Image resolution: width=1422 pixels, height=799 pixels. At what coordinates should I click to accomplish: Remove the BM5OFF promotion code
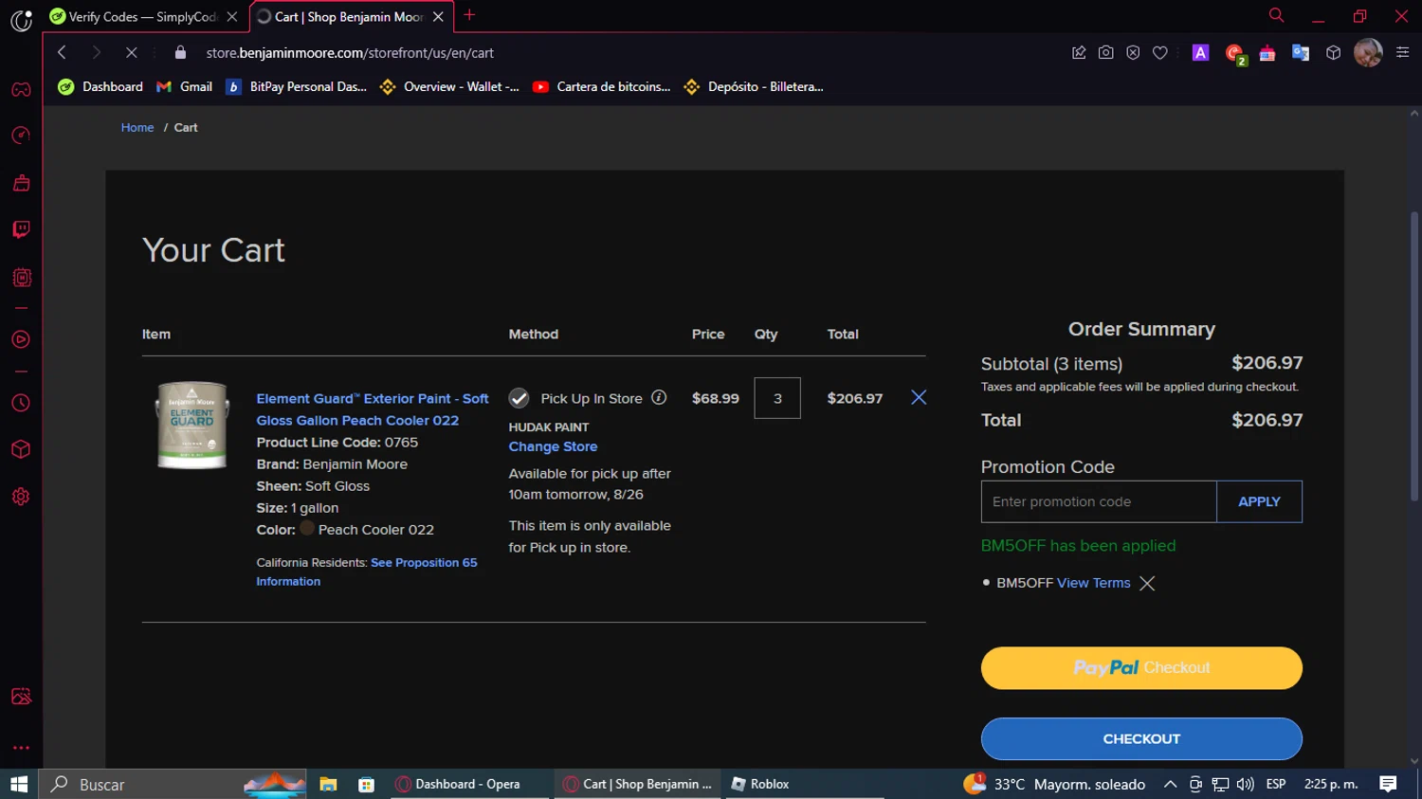click(x=1147, y=583)
